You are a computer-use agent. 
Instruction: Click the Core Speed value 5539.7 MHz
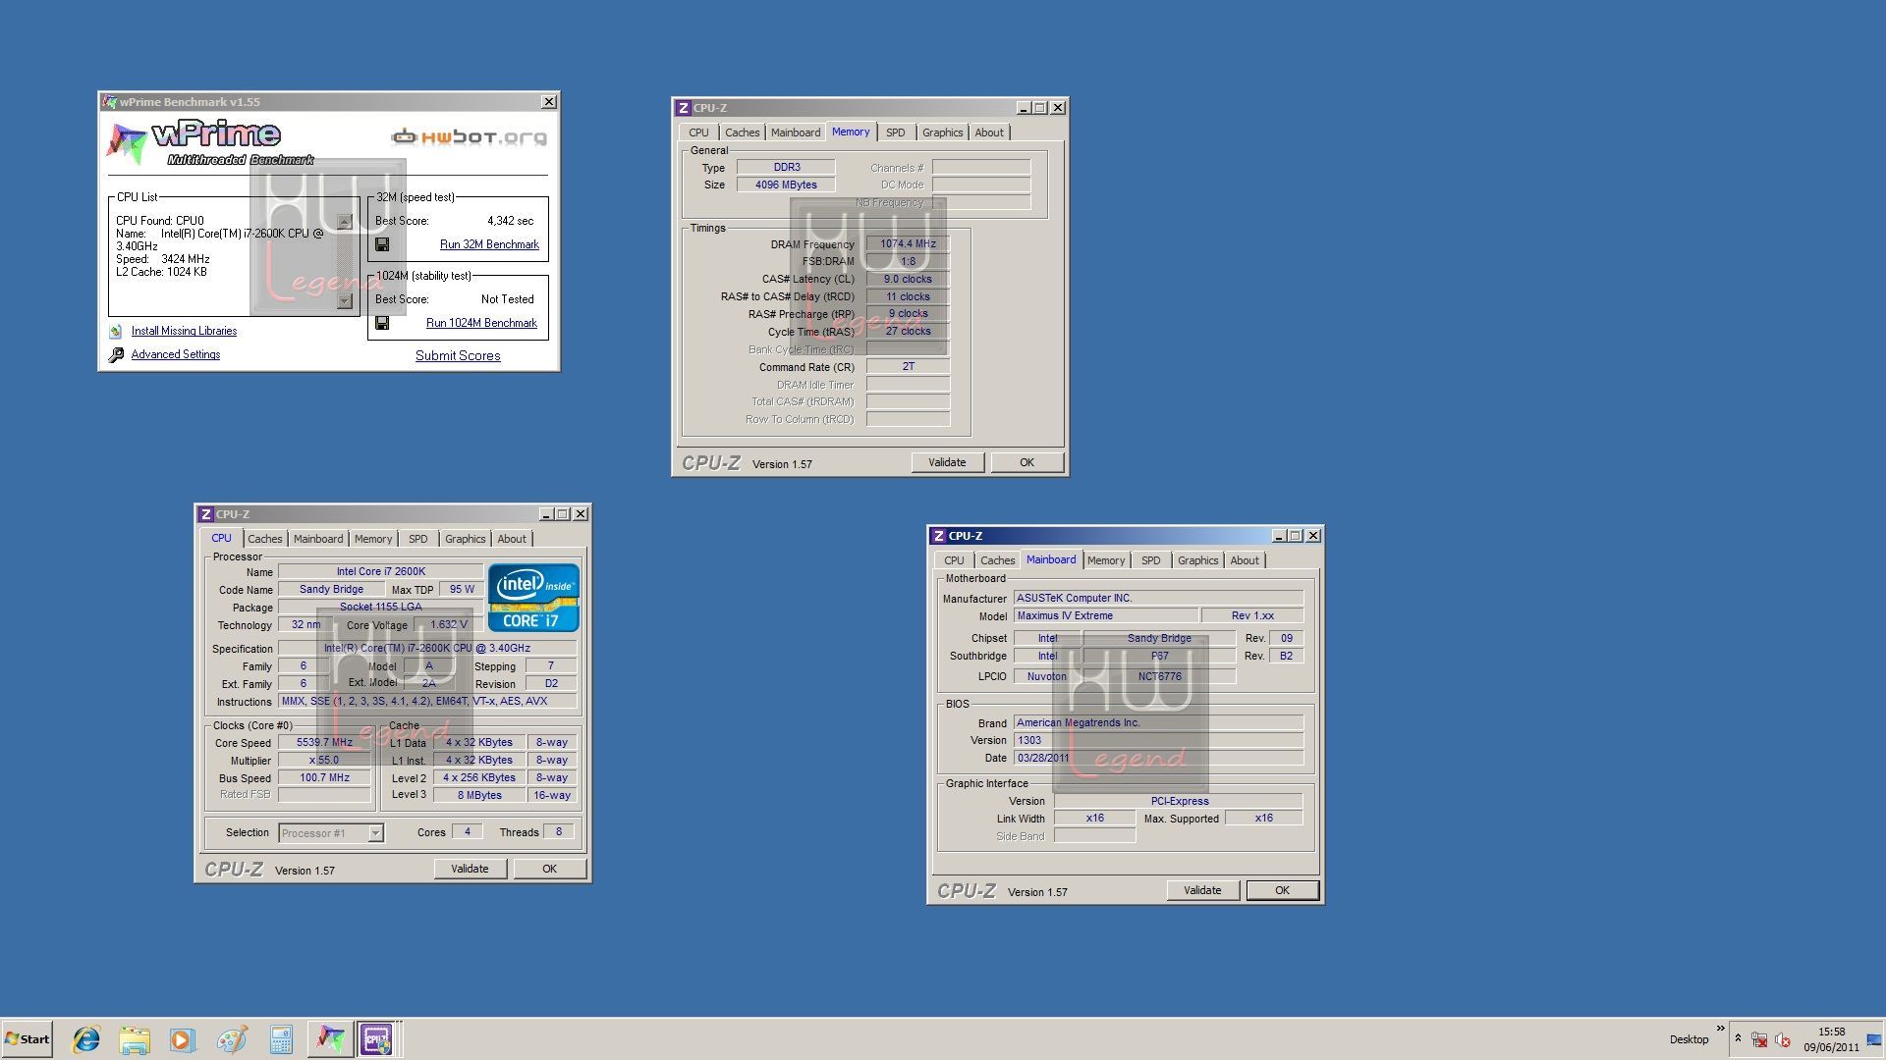pyautogui.click(x=324, y=743)
